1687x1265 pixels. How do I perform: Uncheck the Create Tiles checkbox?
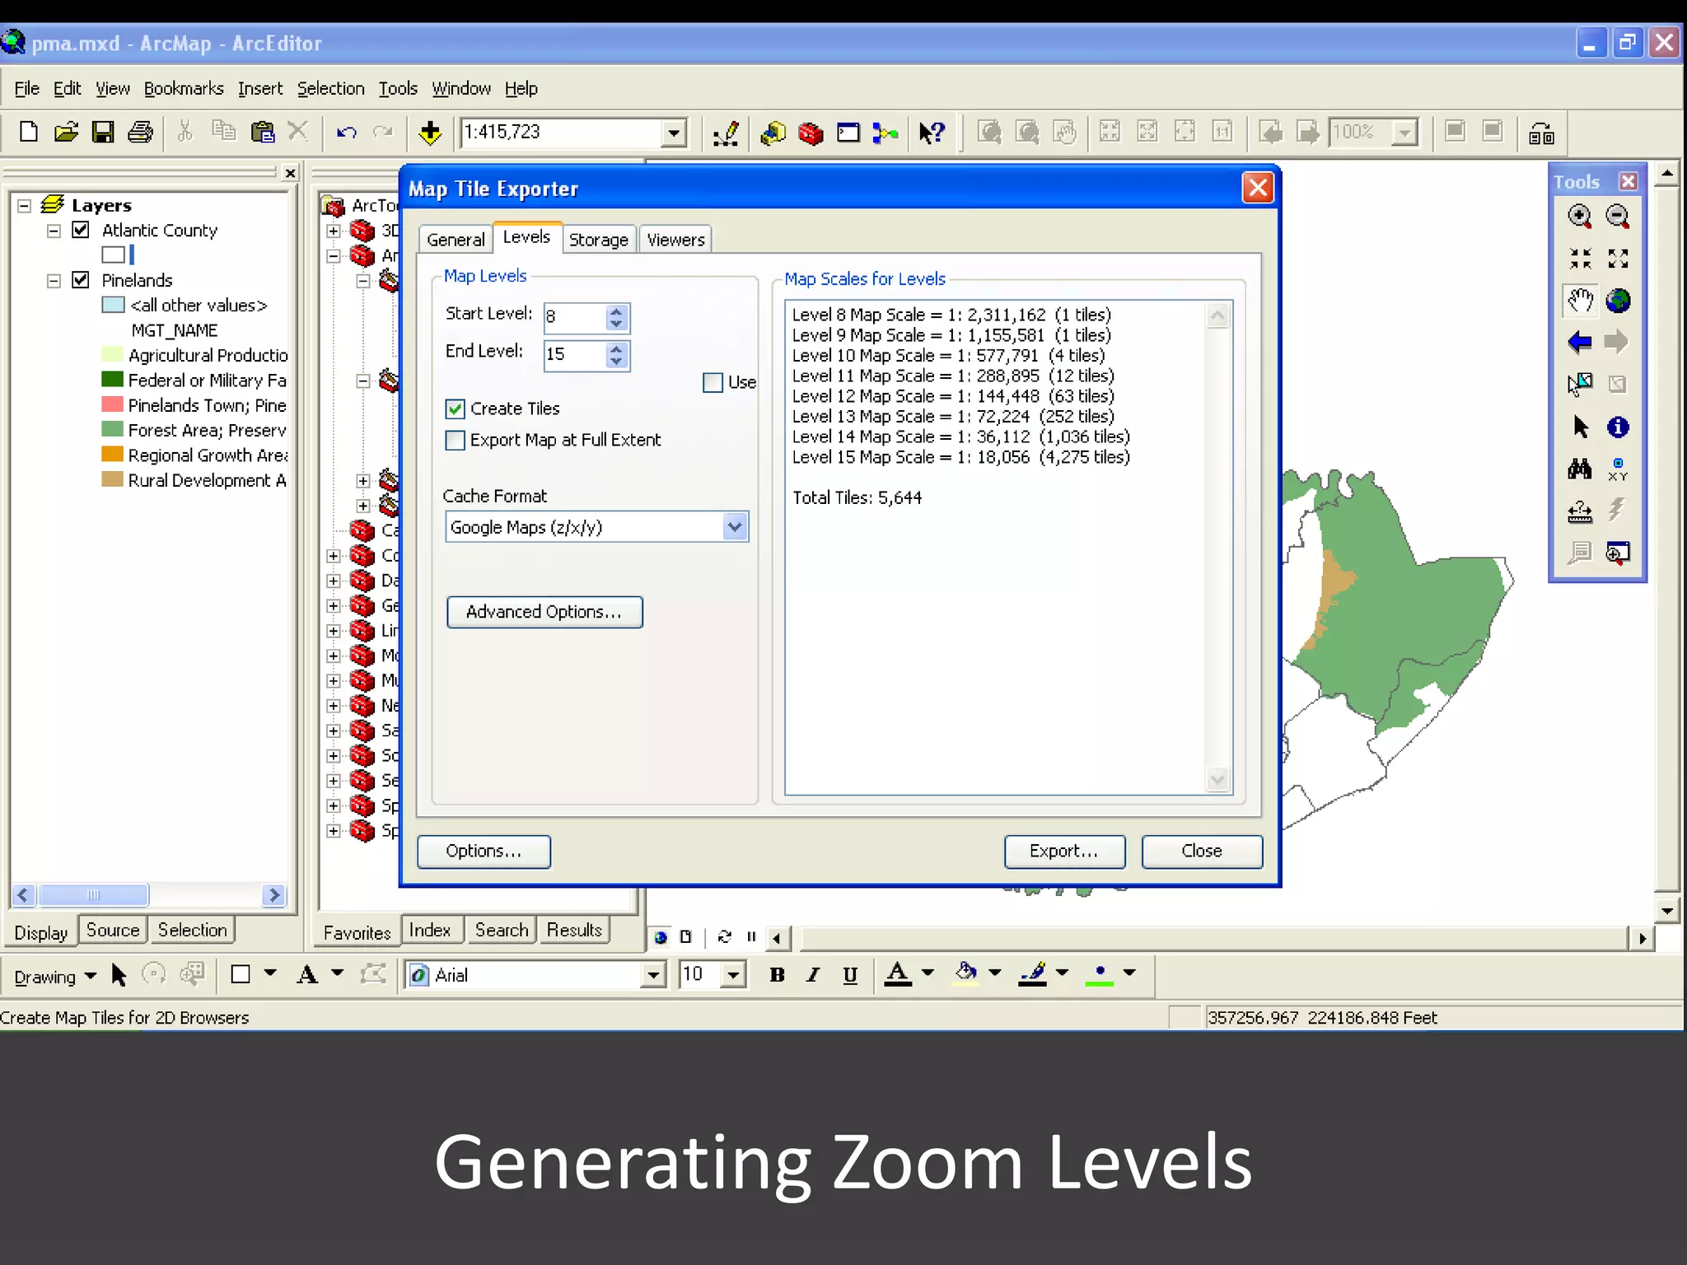(x=456, y=408)
